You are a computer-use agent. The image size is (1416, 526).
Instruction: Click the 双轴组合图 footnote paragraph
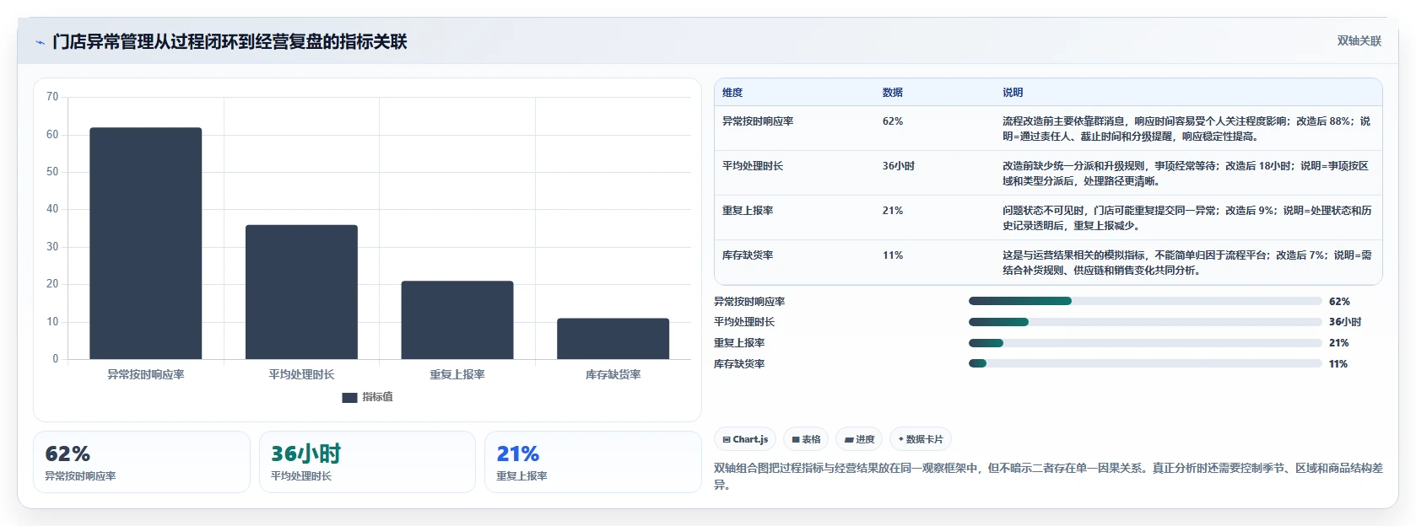tap(1048, 476)
